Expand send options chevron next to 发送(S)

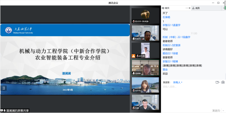(x=223, y=110)
